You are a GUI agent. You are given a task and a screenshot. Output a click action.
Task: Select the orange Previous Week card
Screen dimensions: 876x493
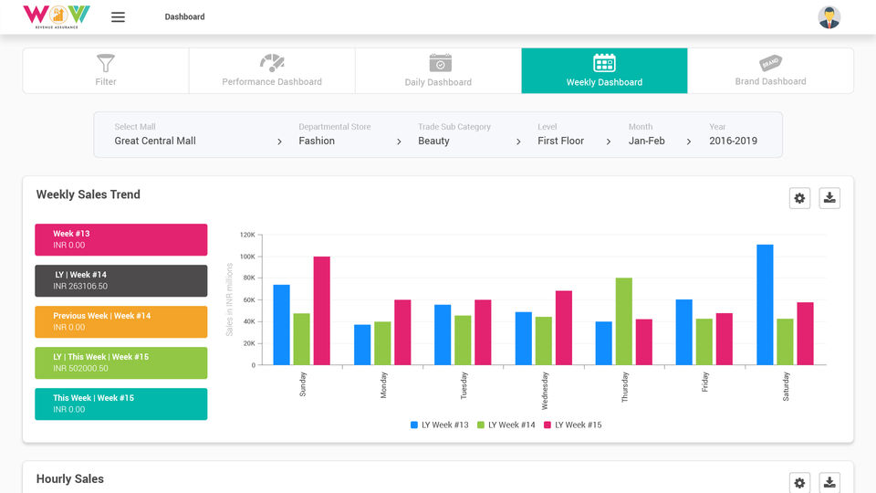pyautogui.click(x=121, y=322)
